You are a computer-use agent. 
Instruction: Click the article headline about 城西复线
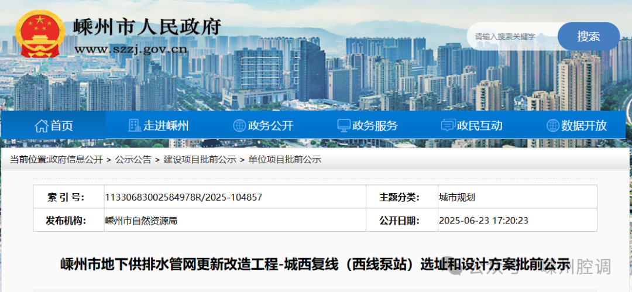pyautogui.click(x=315, y=264)
